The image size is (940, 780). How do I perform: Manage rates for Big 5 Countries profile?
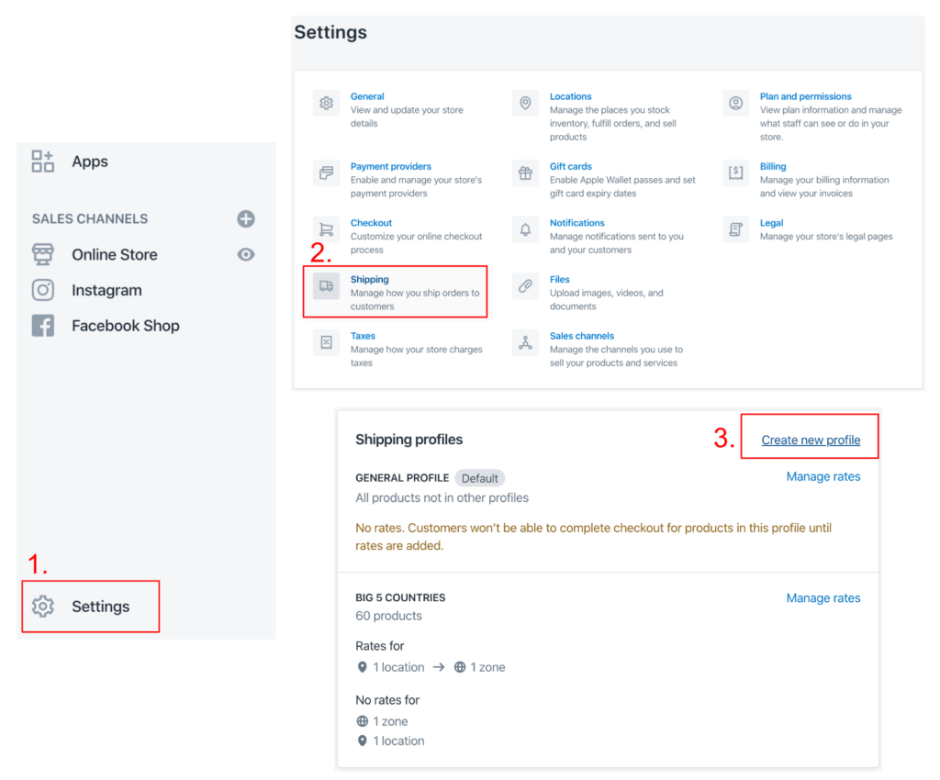point(822,597)
